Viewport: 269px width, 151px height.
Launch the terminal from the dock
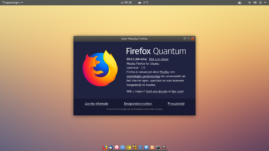tap(158, 147)
